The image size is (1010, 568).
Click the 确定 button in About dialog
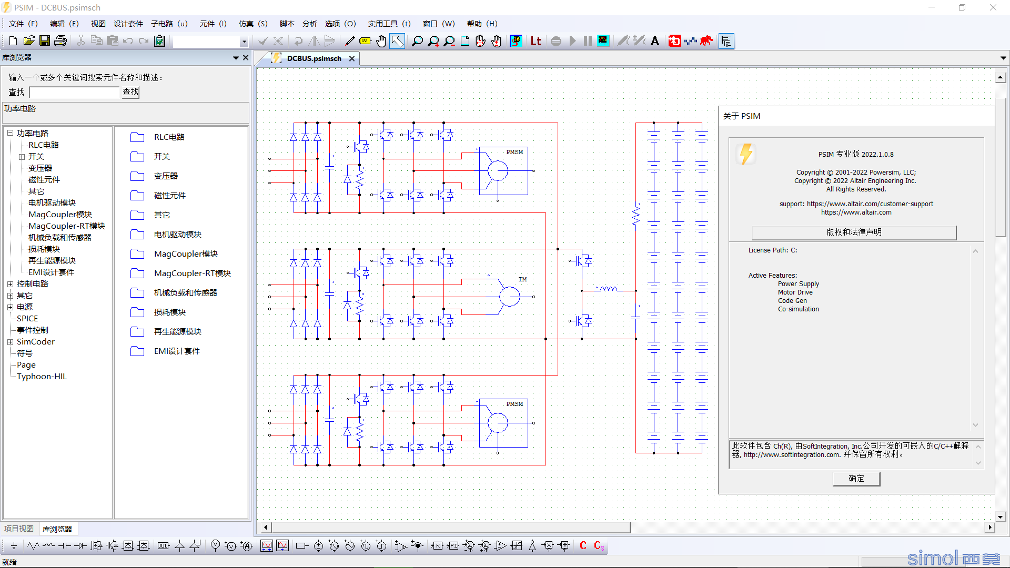pyautogui.click(x=856, y=479)
